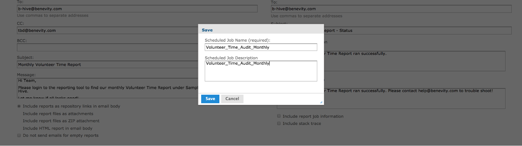Image resolution: width=522 pixels, height=146 pixels.
Task: Choose Include report files as attachments option
Action: click(x=58, y=114)
